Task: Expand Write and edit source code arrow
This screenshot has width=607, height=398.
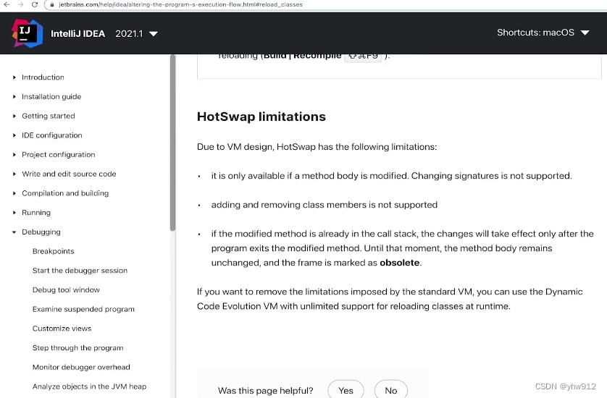Action: 14,174
